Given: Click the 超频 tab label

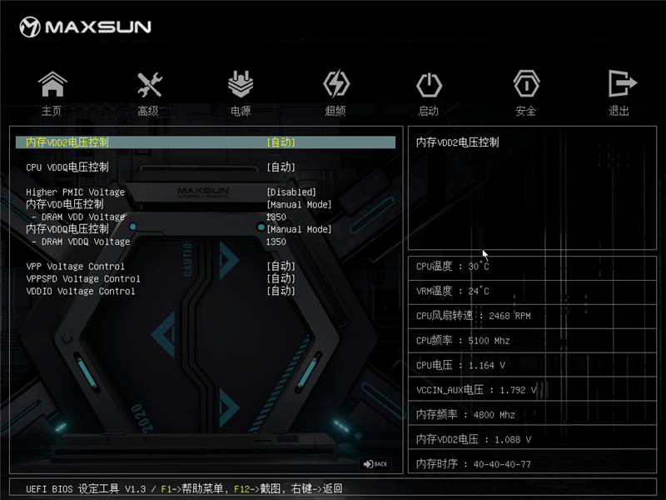Looking at the screenshot, I should pos(335,111).
